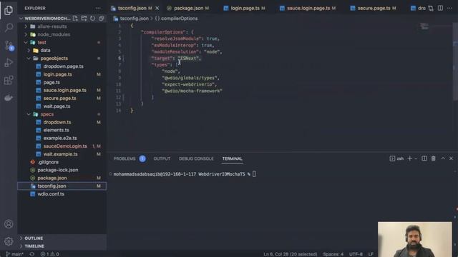Viewport: 458px width, 257px height.
Task: Switch to the login.page.ts editor tab
Action: pyautogui.click(x=245, y=8)
